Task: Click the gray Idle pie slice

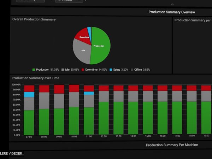Action: click(81, 49)
